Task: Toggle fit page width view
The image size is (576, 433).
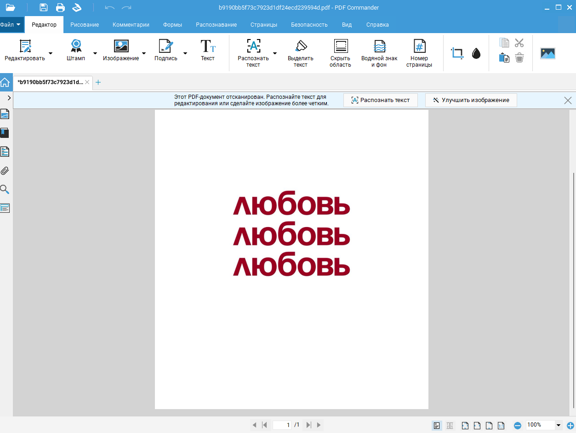Action: 477,425
